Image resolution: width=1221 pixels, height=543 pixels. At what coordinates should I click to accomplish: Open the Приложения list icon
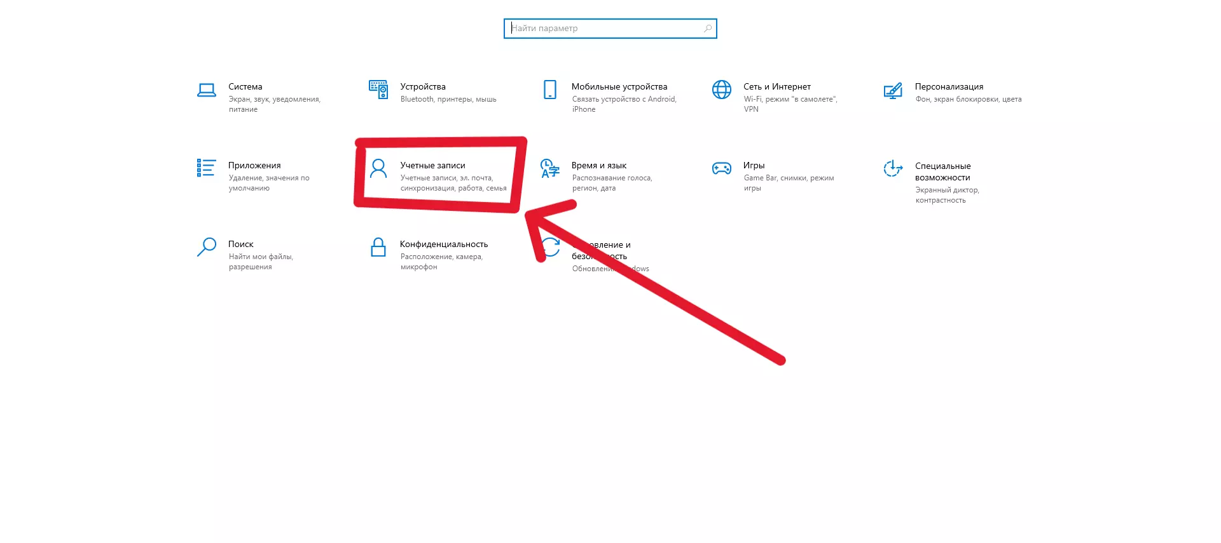click(206, 168)
